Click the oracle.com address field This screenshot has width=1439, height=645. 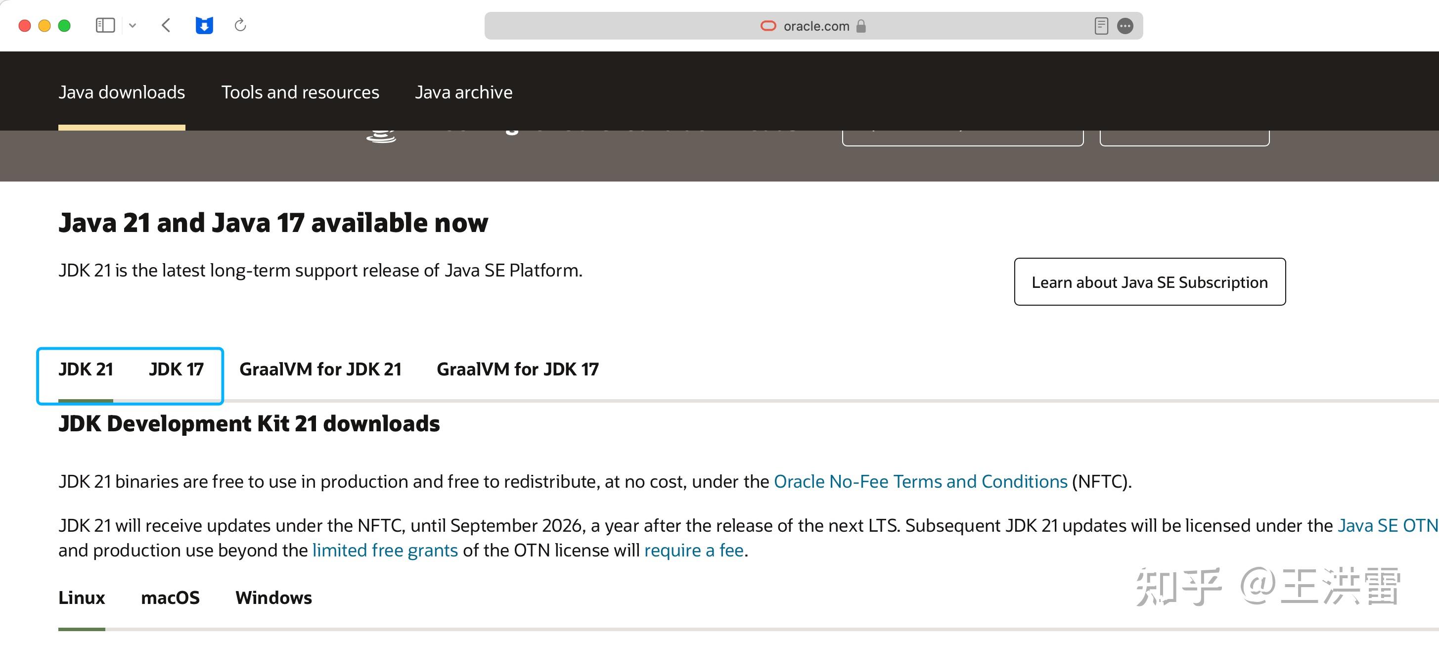[x=815, y=26]
